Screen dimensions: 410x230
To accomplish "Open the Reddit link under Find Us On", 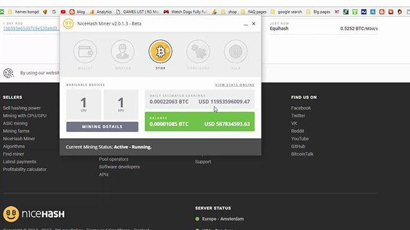I will pyautogui.click(x=298, y=131).
